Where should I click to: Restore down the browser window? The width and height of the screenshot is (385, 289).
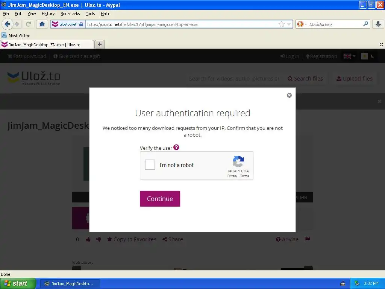371,5
